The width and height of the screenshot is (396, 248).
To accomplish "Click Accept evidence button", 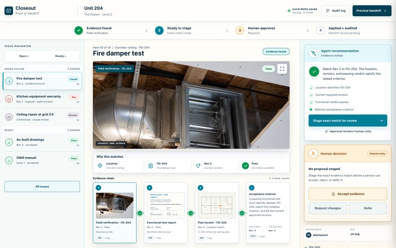I will click(x=348, y=194).
